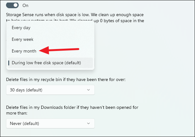Image resolution: width=195 pixels, height=137 pixels.
Task: Choose the "Every week" option
Action: click(x=22, y=39)
